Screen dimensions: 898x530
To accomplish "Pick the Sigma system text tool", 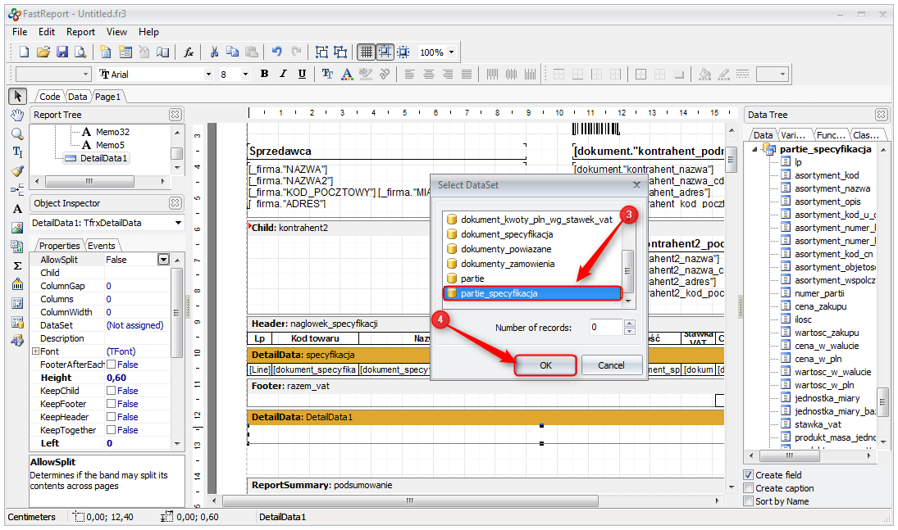I will pos(17,265).
